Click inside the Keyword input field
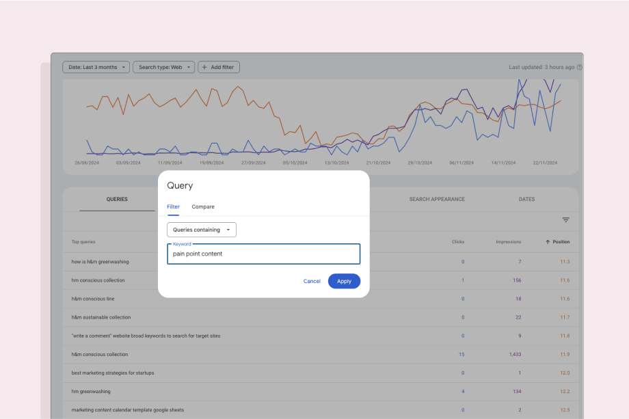Image resolution: width=629 pixels, height=419 pixels. 263,254
